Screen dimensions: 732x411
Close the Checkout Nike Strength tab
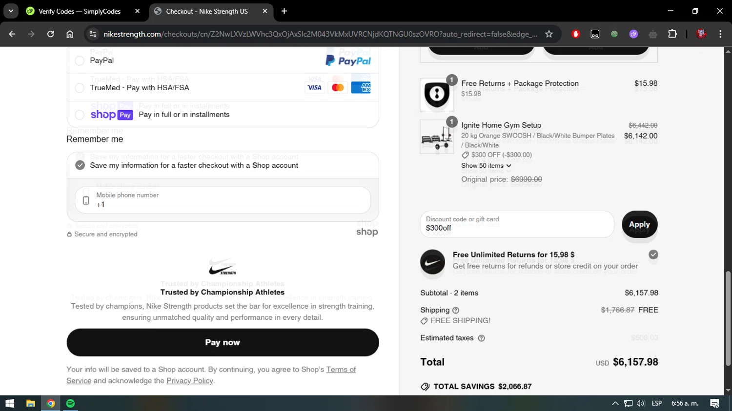(x=265, y=11)
